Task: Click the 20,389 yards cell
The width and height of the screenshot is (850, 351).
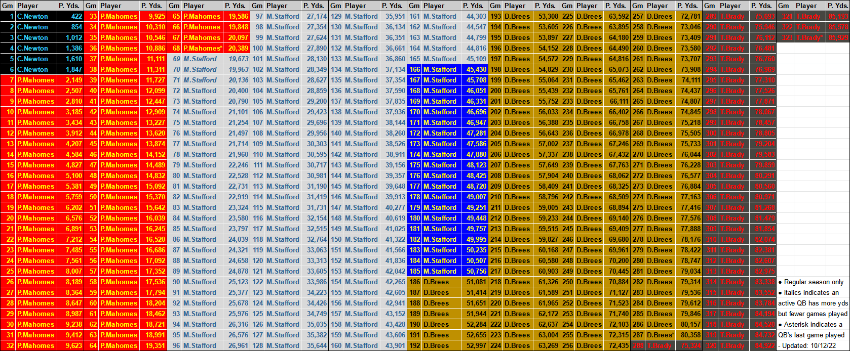Action: (x=236, y=48)
